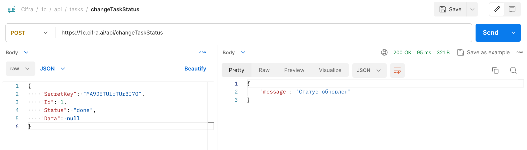Open the raw body type dropdown

tap(20, 69)
